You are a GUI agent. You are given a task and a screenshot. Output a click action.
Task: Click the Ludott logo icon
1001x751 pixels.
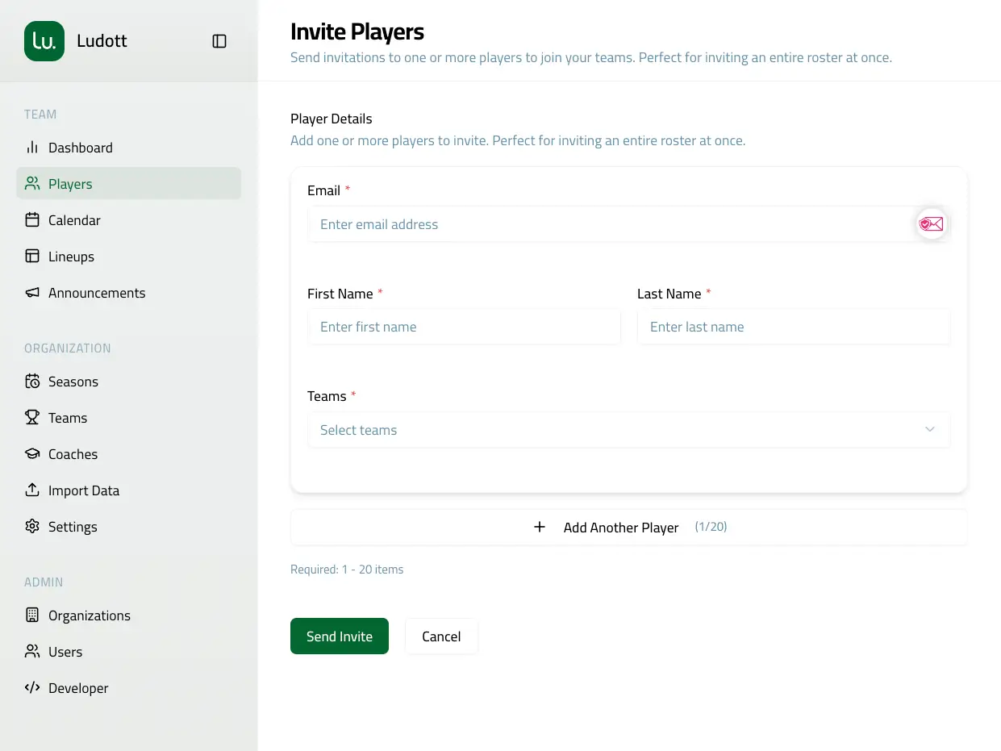point(44,40)
